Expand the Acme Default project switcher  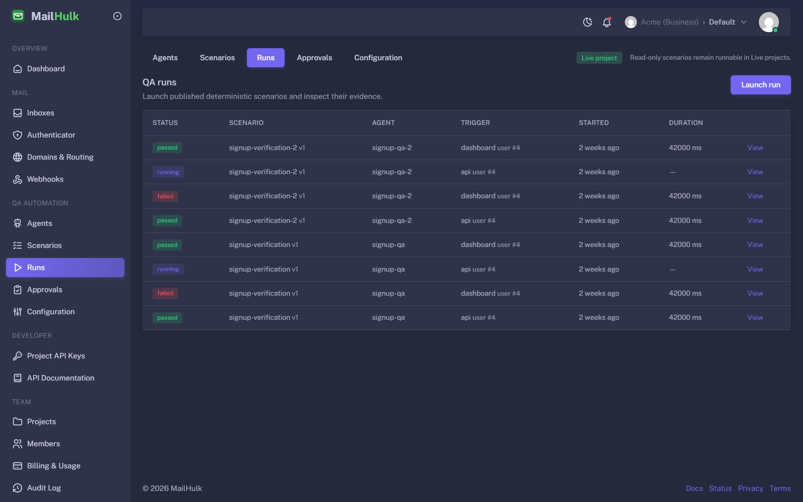coord(686,22)
